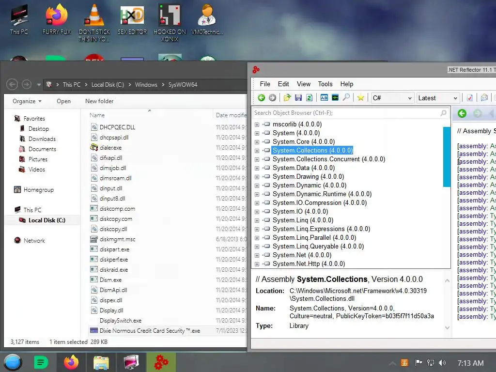Open the framework version dropdown showing Latest
Screen dimensions: 496x372
coord(438,98)
